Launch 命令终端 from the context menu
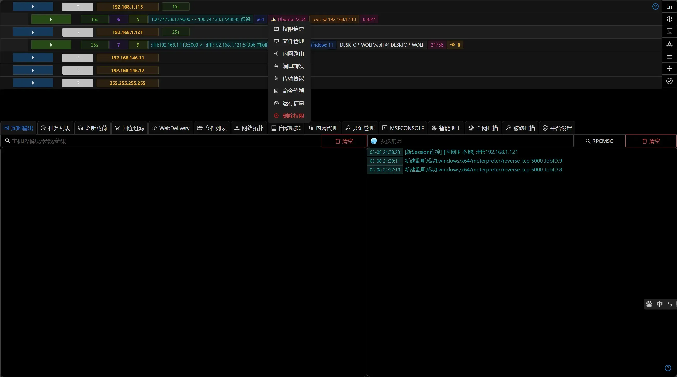The width and height of the screenshot is (677, 377). [x=289, y=91]
